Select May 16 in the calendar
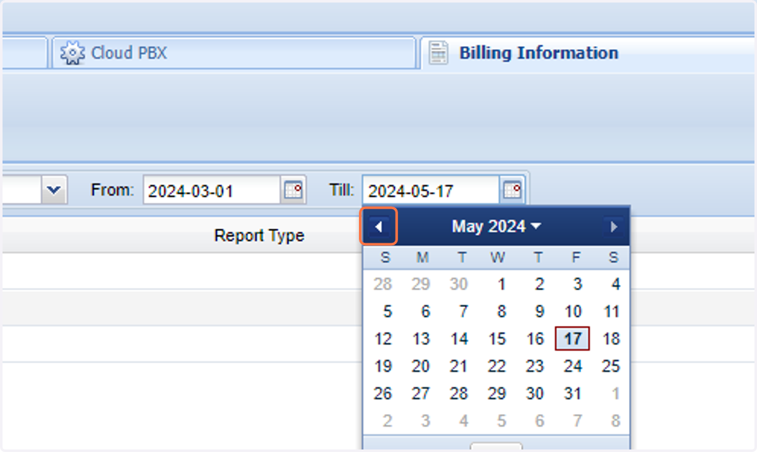This screenshot has width=757, height=452. click(x=535, y=339)
